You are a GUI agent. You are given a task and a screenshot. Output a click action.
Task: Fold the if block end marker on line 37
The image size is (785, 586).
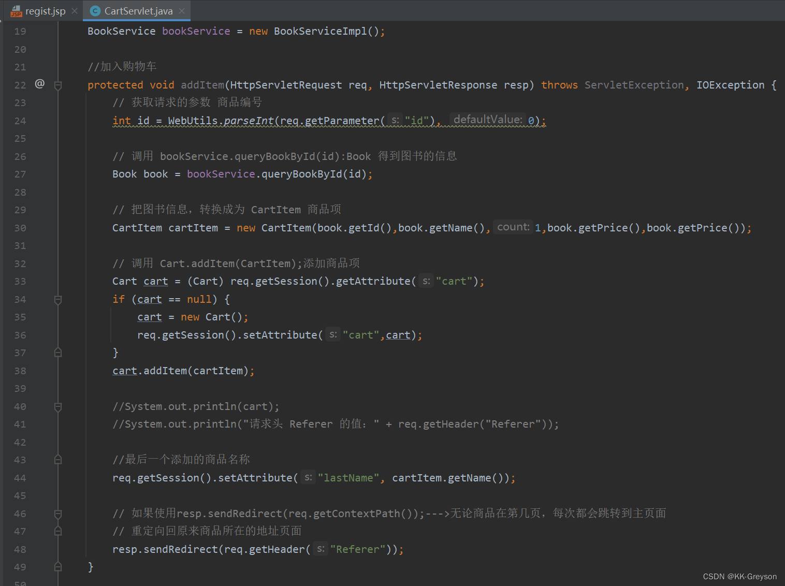pyautogui.click(x=58, y=353)
